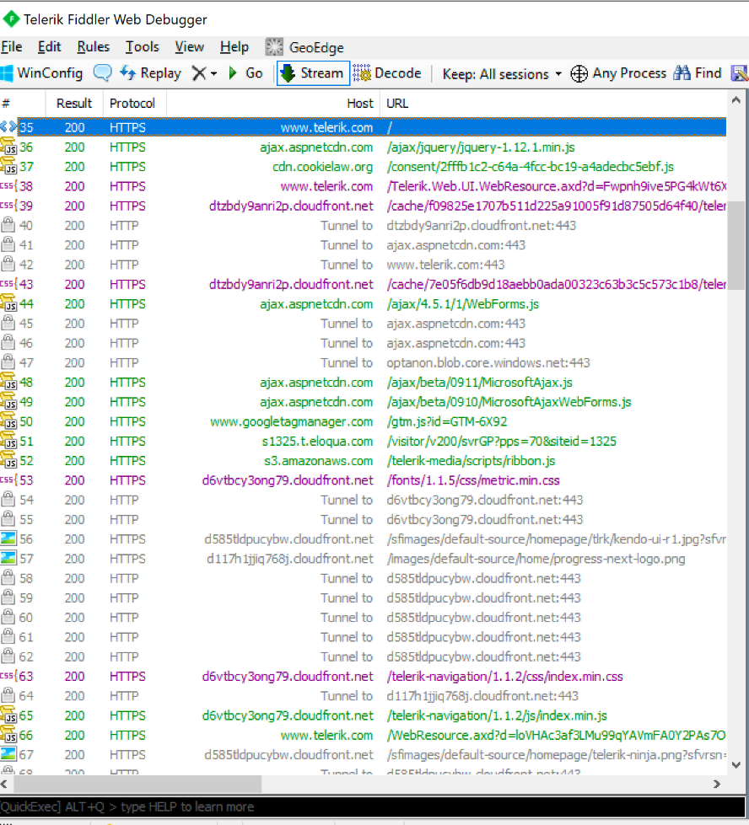
Task: Select the progress-next-logo.png session row
Action: [x=364, y=559]
